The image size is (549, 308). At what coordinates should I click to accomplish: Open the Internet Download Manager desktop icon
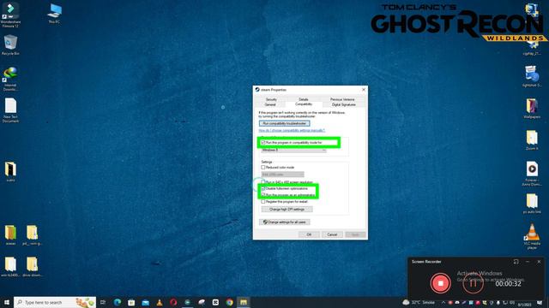[10, 79]
